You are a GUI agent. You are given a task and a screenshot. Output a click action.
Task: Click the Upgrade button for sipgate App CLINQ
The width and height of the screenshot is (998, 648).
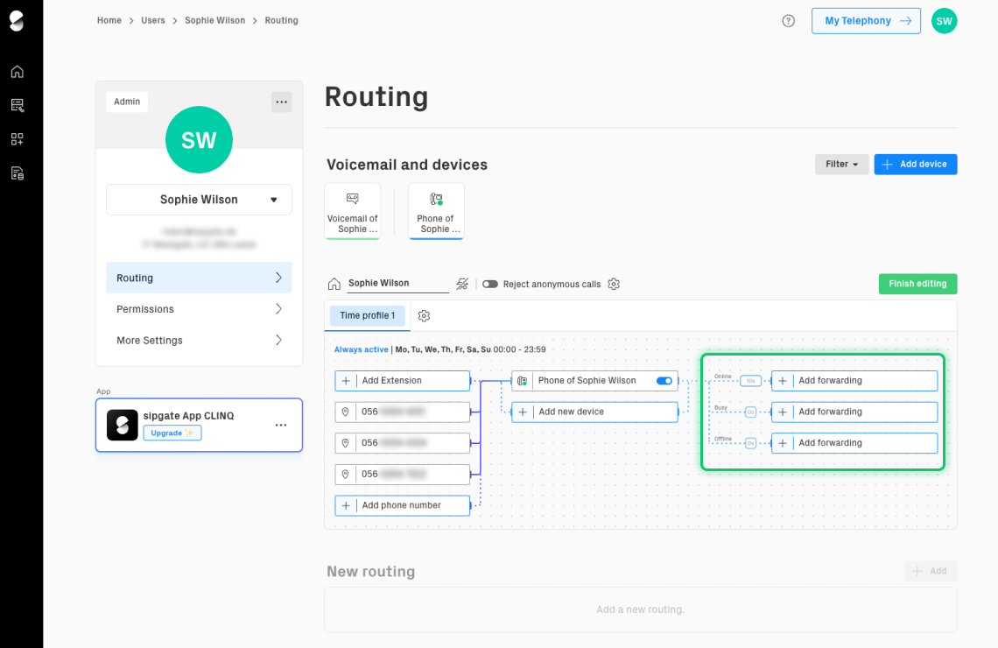click(x=172, y=433)
